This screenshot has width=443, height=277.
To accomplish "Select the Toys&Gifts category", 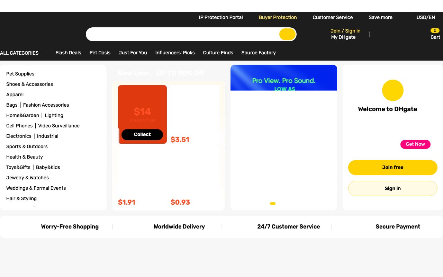I will [18, 167].
